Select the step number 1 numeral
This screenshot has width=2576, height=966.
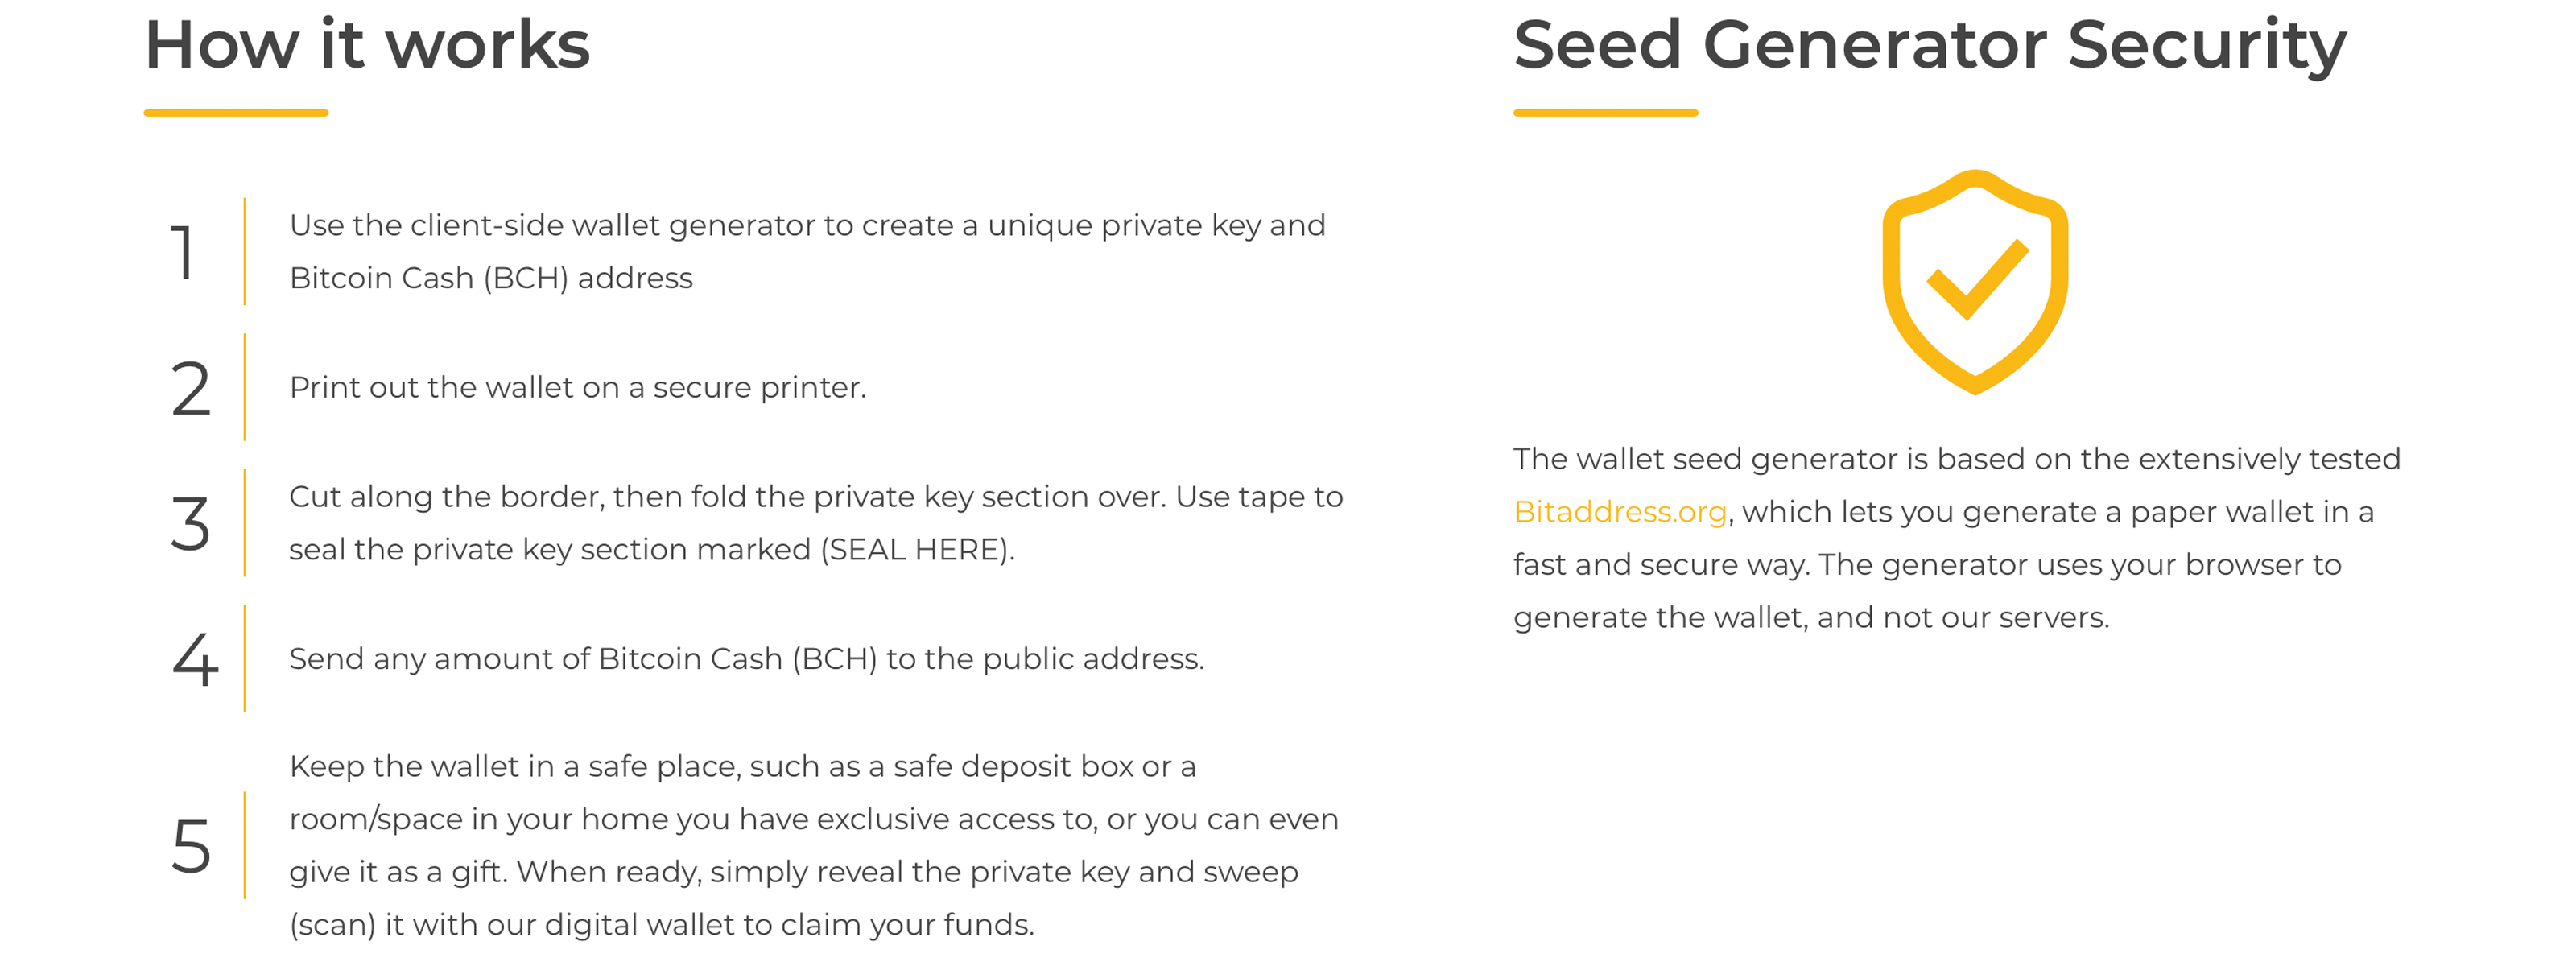(x=183, y=252)
